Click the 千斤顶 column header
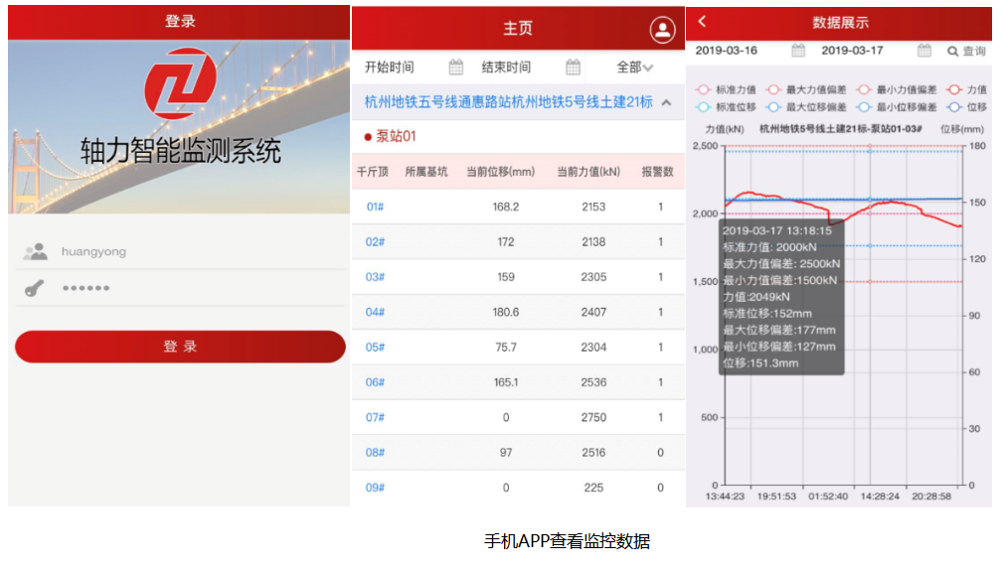The image size is (1003, 572). (373, 172)
